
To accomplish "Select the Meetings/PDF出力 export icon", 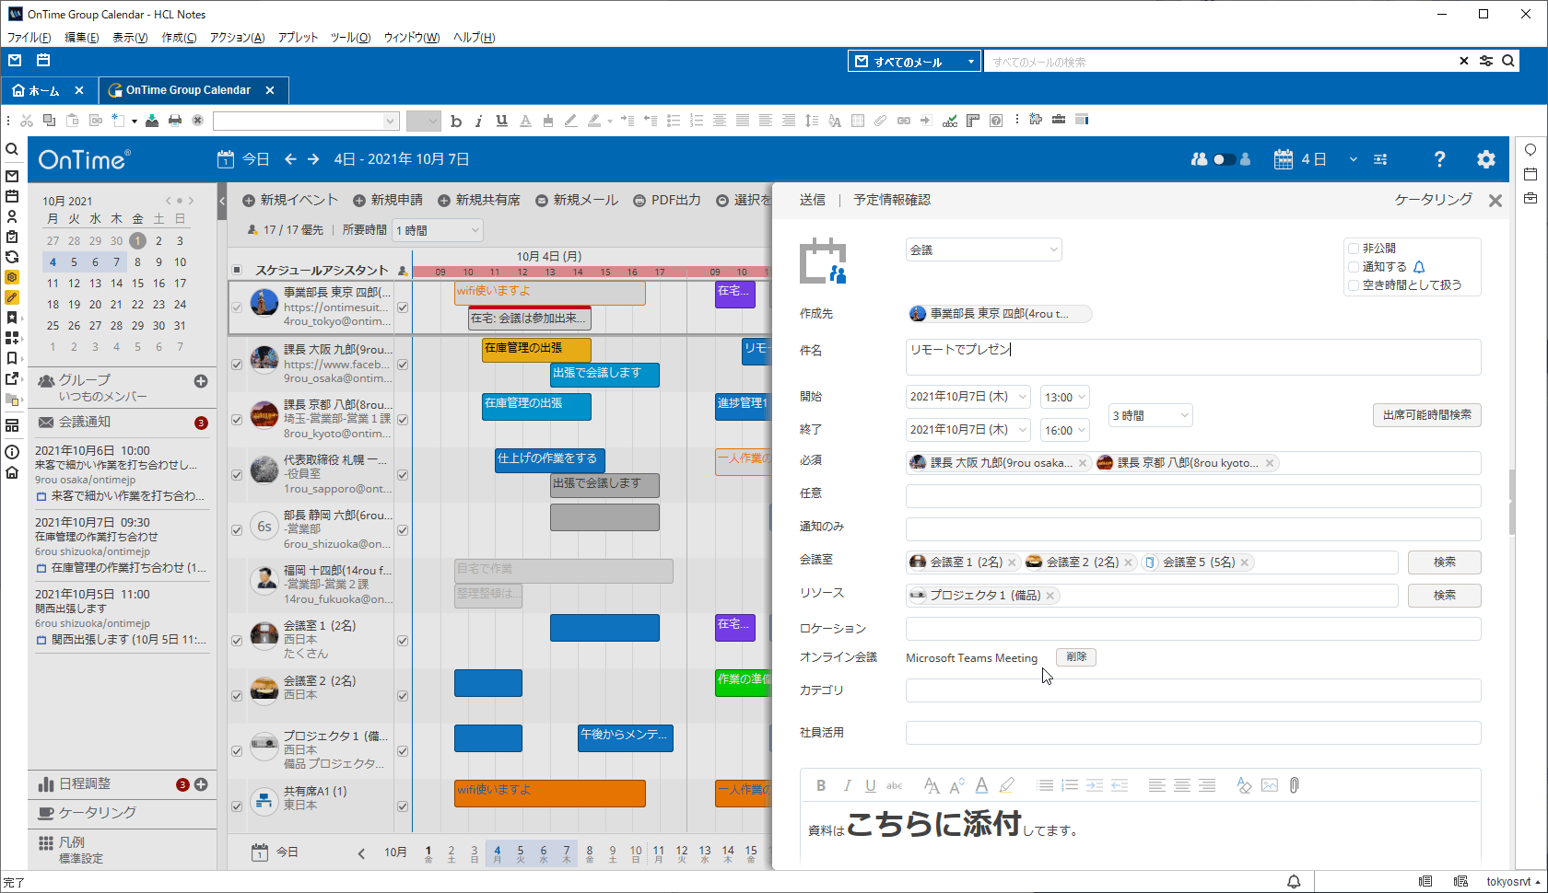I will click(639, 200).
